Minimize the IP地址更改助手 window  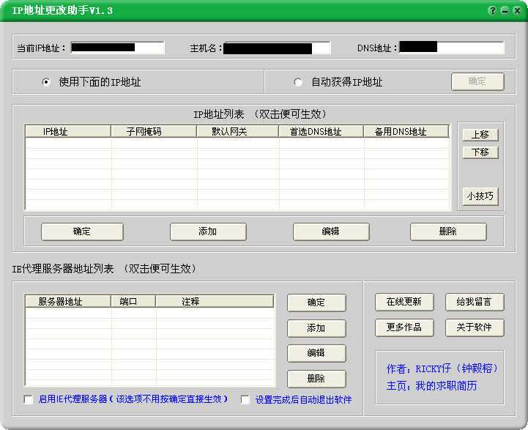(505, 11)
